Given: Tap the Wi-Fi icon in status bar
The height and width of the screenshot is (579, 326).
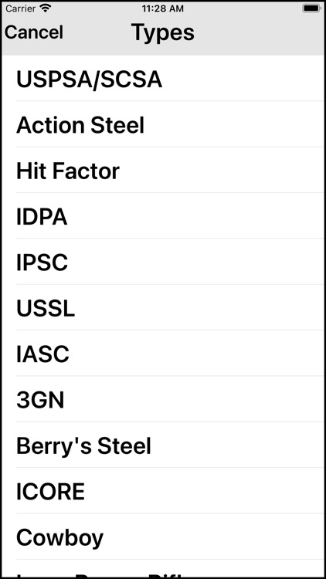Looking at the screenshot, I should pyautogui.click(x=46, y=8).
